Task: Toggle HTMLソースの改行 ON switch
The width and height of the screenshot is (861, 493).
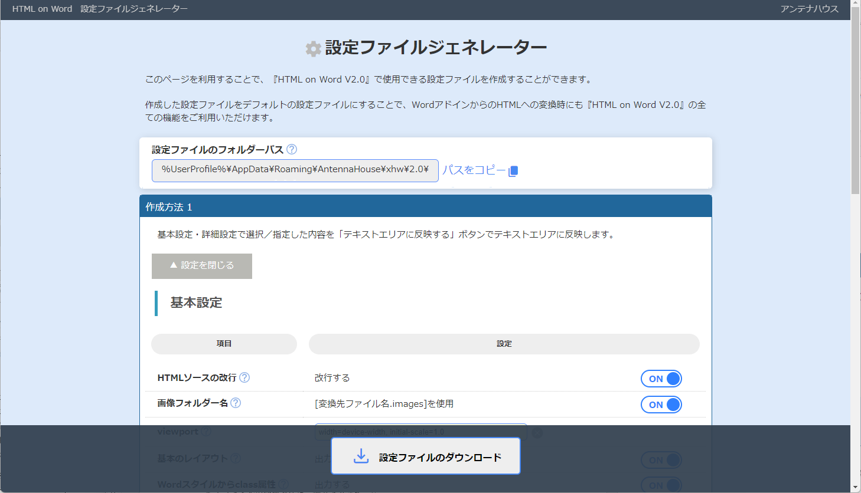Action: coord(661,379)
